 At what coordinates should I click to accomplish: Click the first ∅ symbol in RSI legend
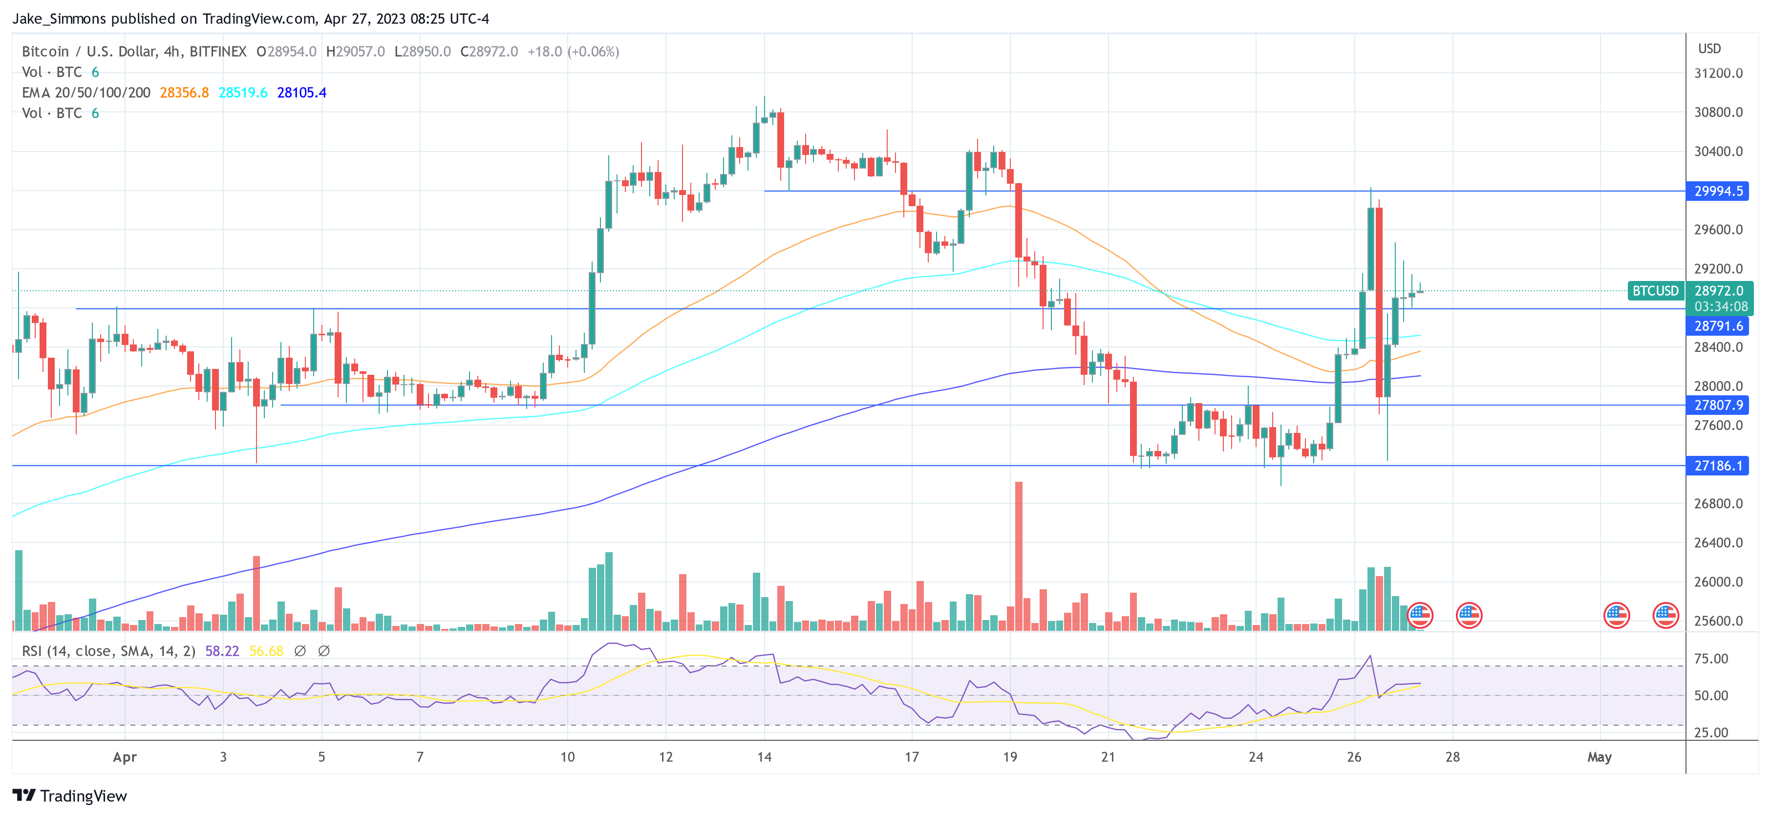click(300, 650)
